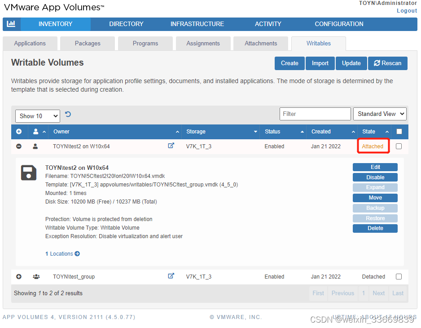Viewport: 421px width, 328px height.
Task: Click the Attached state text
Action: coord(373,146)
